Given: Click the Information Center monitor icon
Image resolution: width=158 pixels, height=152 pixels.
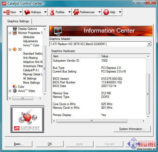Looking at the screenshot, I should click(58, 31).
